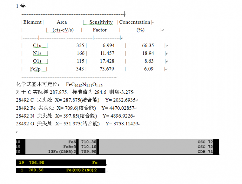The height and width of the screenshot is (184, 242).
Task: Click the '28492 O' line label
Action: tap(25, 124)
